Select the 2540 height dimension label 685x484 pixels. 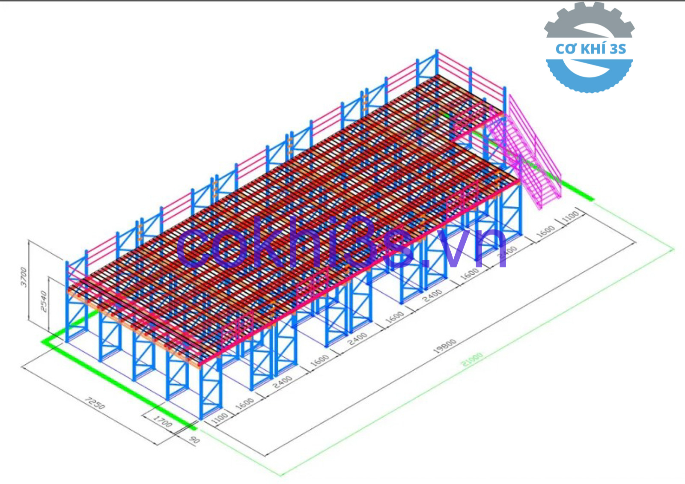point(45,301)
